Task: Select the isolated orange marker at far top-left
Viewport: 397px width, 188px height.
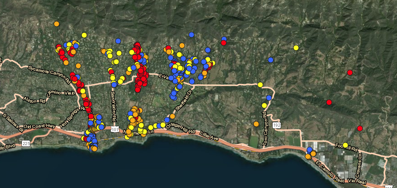Action: [x=57, y=23]
